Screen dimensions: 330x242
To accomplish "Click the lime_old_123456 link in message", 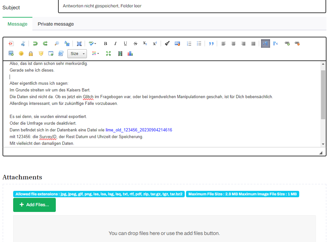I will coord(139,130).
